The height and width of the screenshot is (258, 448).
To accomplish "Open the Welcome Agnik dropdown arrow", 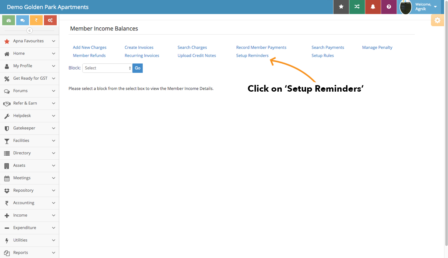I will (x=435, y=7).
